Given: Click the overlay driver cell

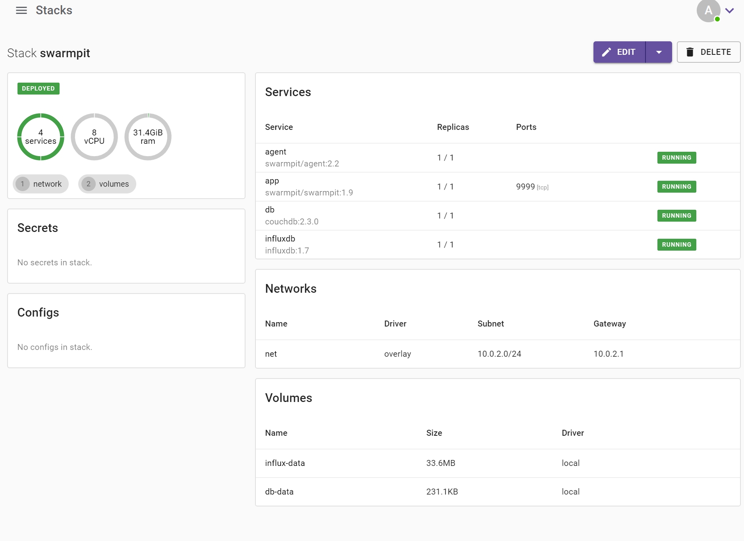Looking at the screenshot, I should (397, 354).
